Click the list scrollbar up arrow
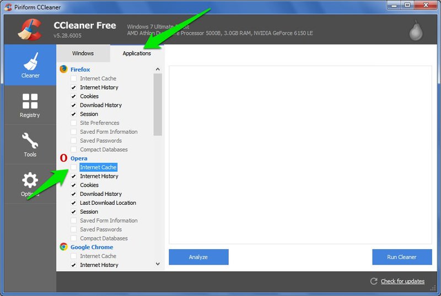Viewport: 441px width, 296px height. click(x=158, y=69)
